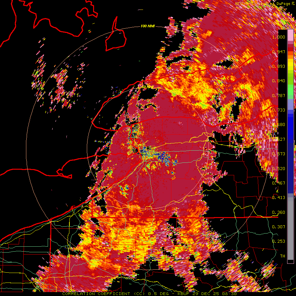Select the 0.947 value on the color scale
The width and height of the screenshot is (296, 296).
coord(279,52)
